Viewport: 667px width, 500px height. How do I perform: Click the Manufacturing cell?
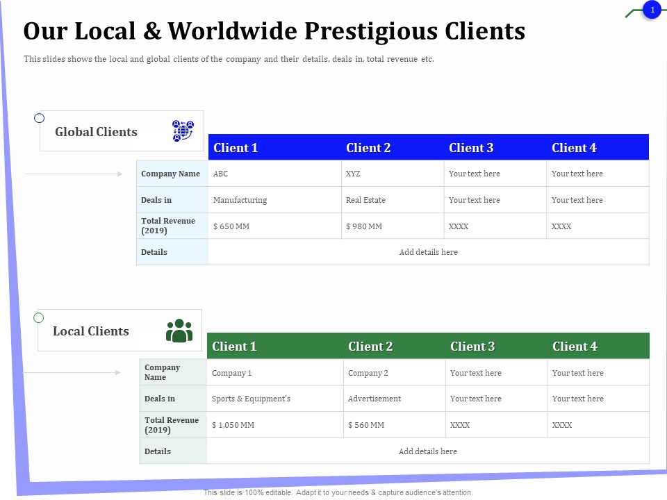(x=275, y=200)
